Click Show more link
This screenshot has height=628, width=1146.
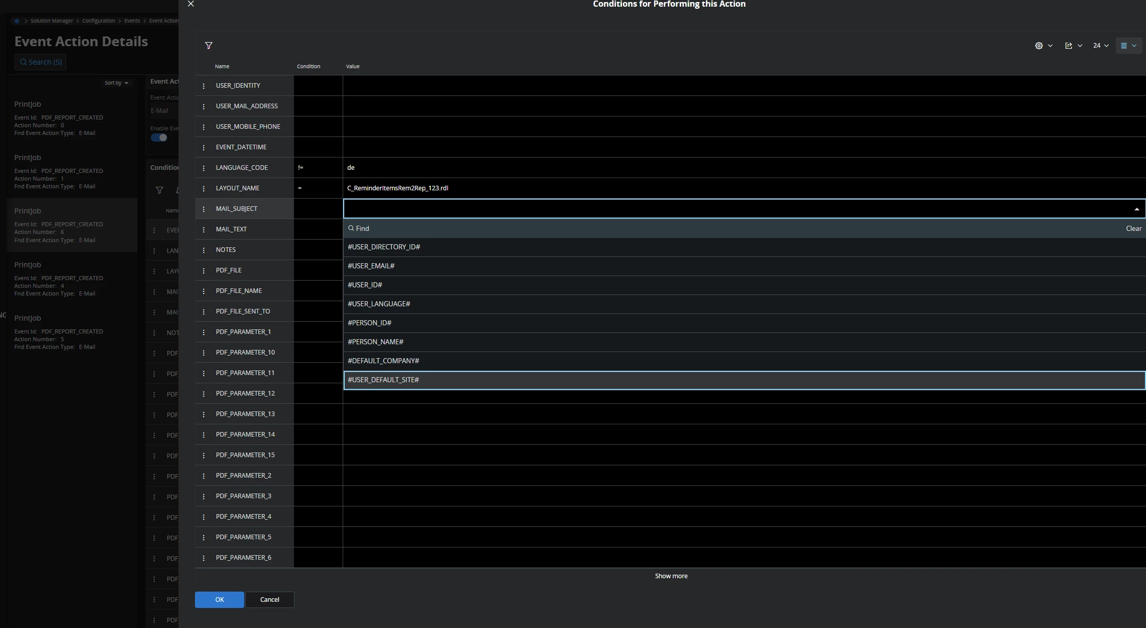pos(671,576)
